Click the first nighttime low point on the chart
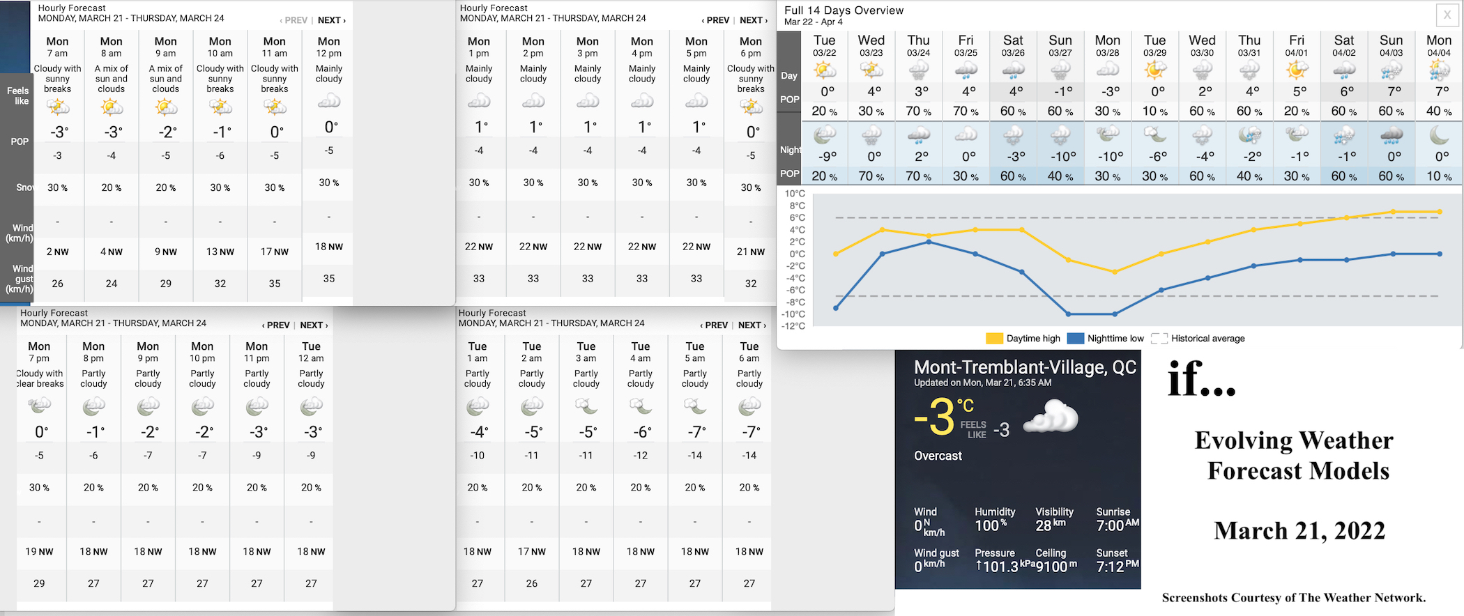This screenshot has height=616, width=1464. pyautogui.click(x=836, y=308)
